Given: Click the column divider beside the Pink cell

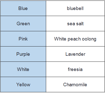Looking at the screenshot, I should (x=46, y=39).
